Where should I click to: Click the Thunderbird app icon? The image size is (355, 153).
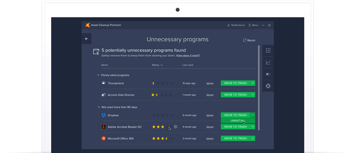click(104, 83)
